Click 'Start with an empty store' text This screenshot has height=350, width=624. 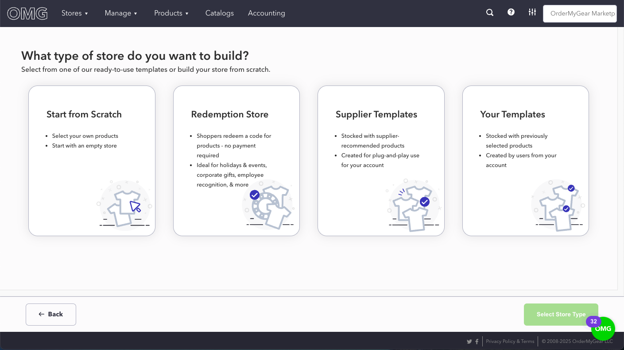[x=85, y=146]
